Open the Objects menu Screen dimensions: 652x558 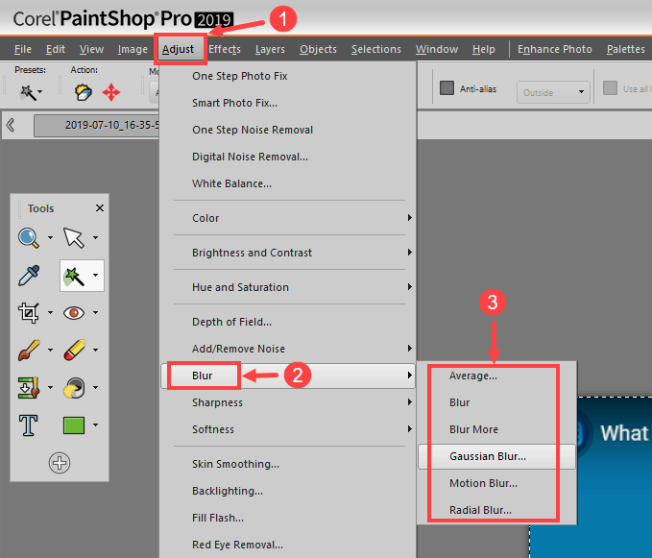(318, 49)
